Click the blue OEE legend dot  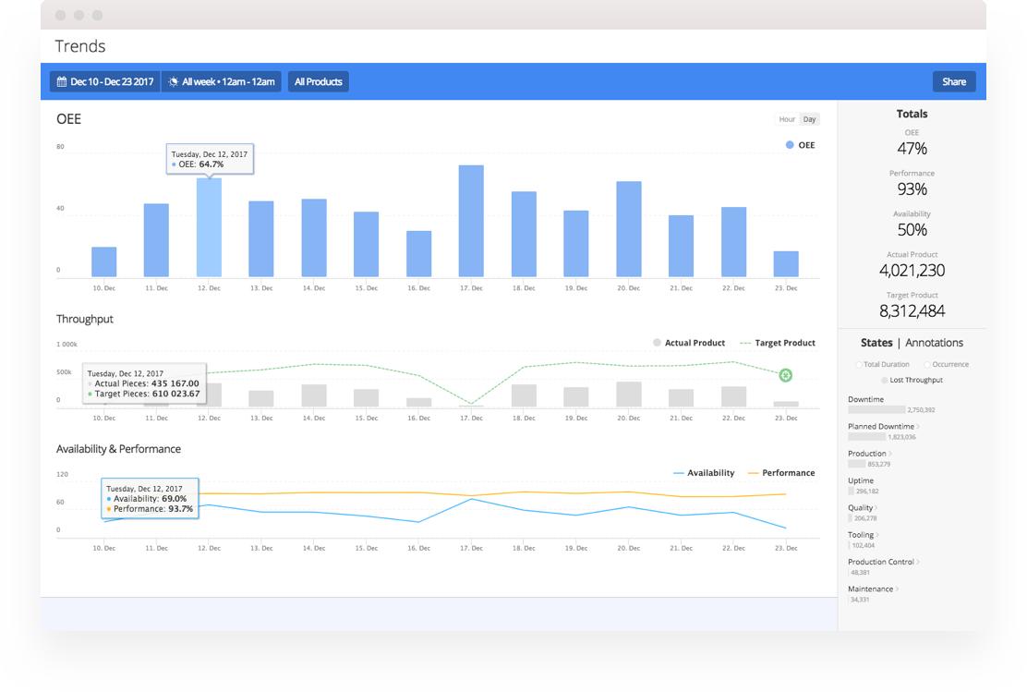790,145
